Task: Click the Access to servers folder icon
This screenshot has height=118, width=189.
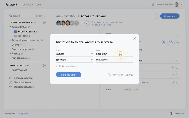Action: pyautogui.click(x=15, y=31)
